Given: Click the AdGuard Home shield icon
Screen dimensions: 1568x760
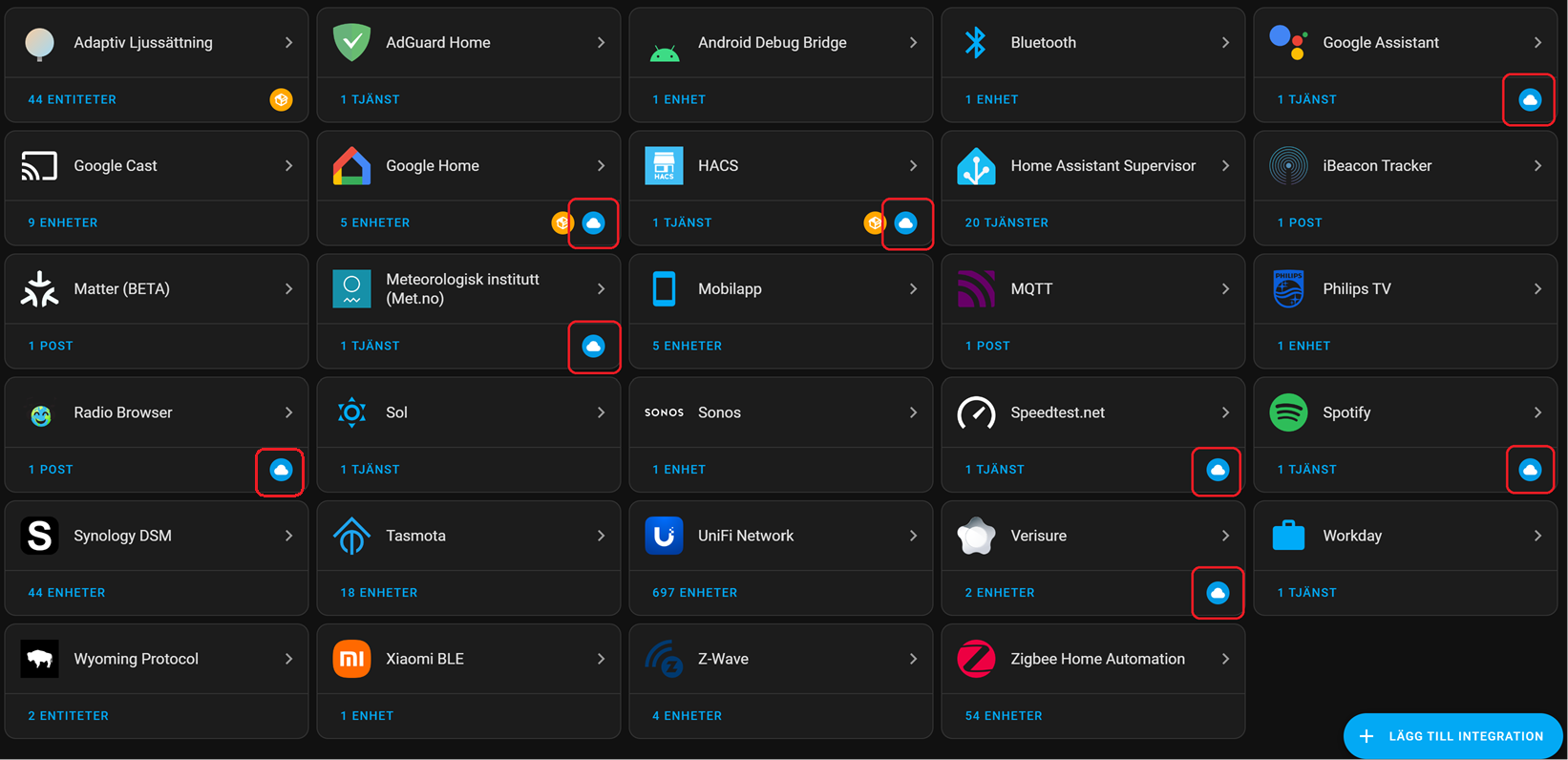Looking at the screenshot, I should (x=351, y=43).
